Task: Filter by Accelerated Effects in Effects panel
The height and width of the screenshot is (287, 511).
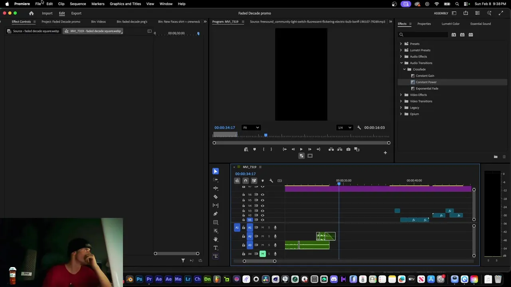Action: tap(454, 35)
